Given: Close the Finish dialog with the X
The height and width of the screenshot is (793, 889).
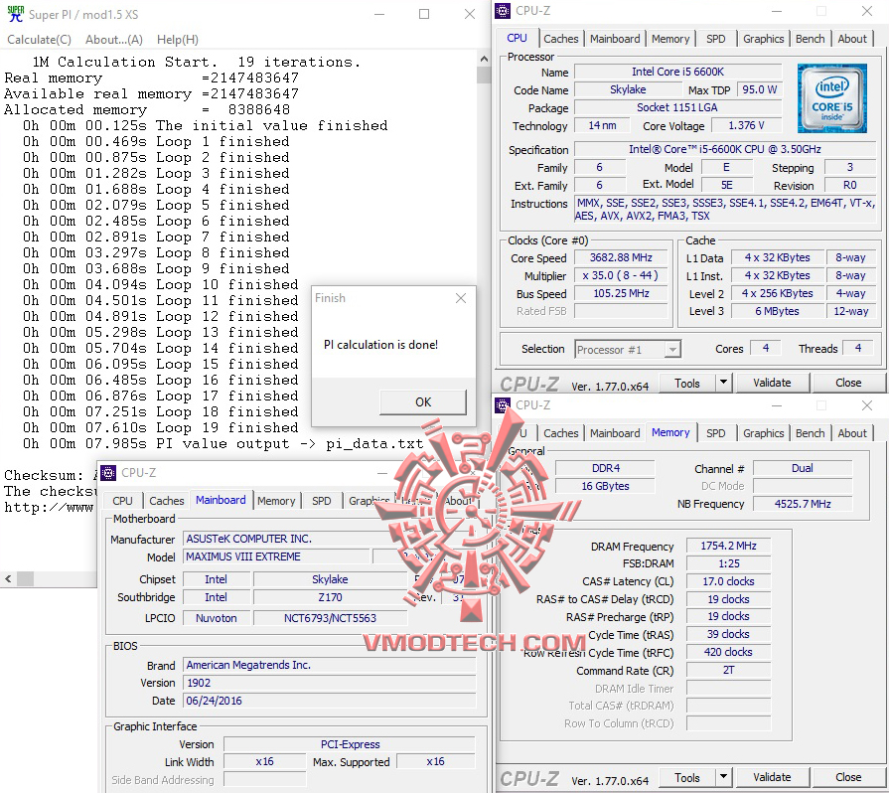Looking at the screenshot, I should pos(461,298).
